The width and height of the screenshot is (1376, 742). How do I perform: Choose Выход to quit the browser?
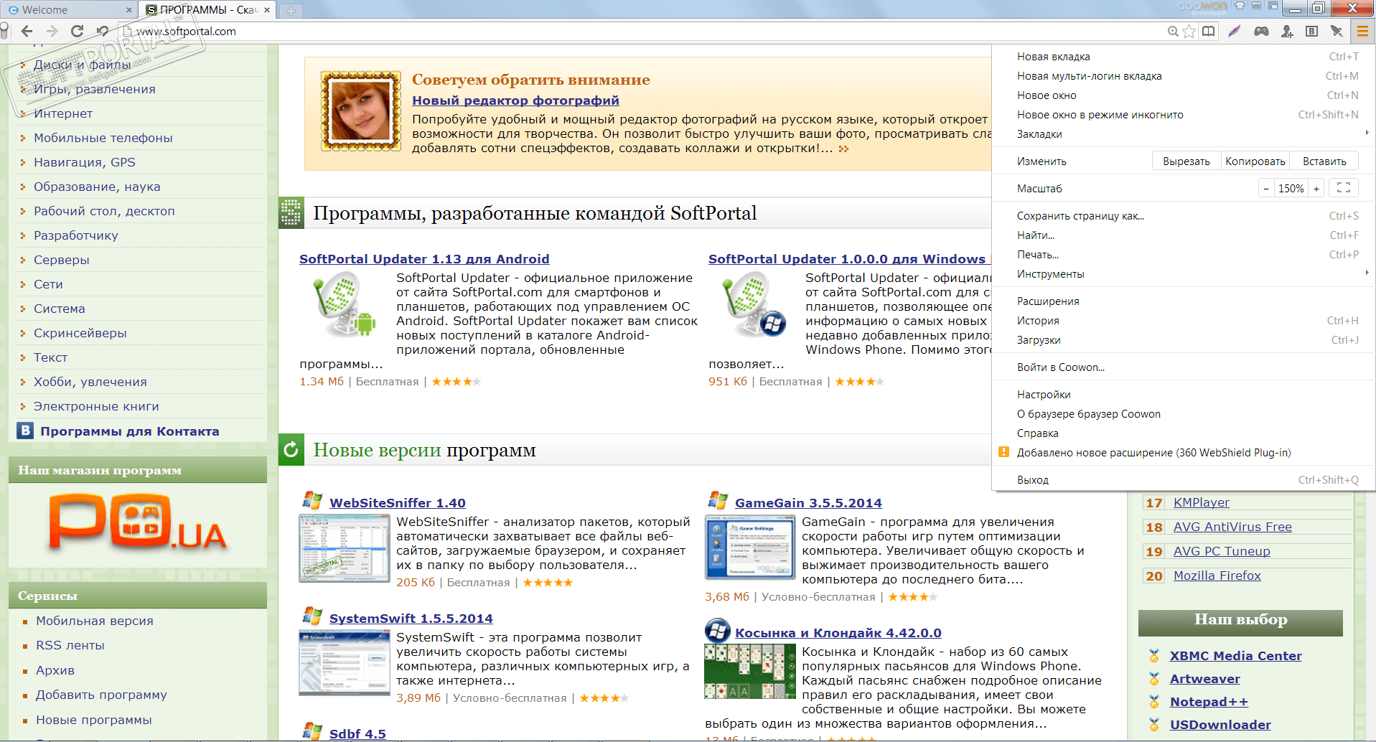point(1184,480)
